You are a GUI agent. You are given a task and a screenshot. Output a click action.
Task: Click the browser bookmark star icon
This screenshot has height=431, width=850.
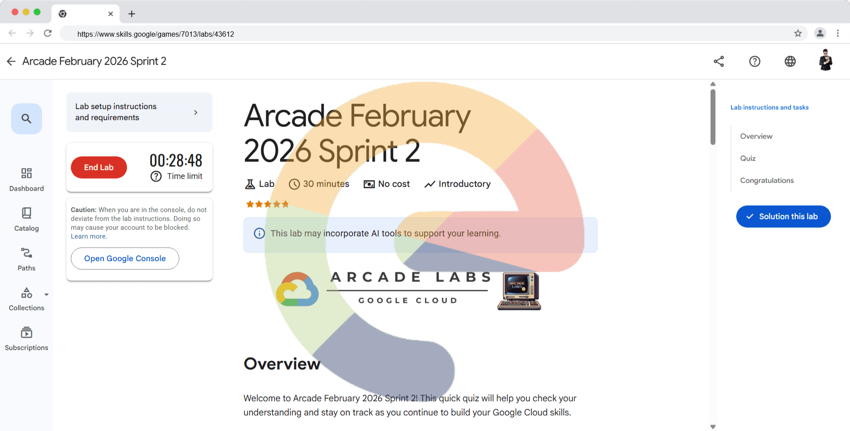[x=798, y=34]
